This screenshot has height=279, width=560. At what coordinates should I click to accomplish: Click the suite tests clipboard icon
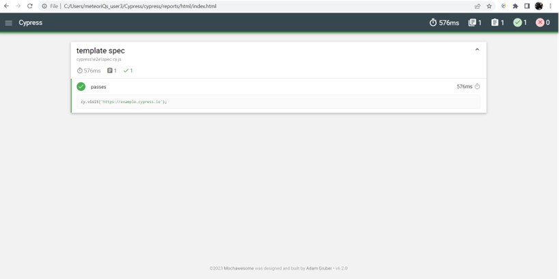tap(110, 70)
